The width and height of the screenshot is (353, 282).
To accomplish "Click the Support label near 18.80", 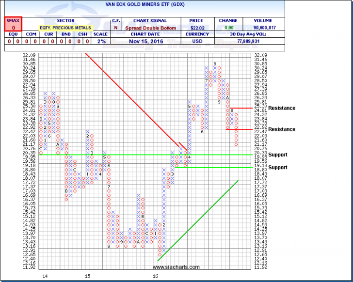I will (x=278, y=167).
